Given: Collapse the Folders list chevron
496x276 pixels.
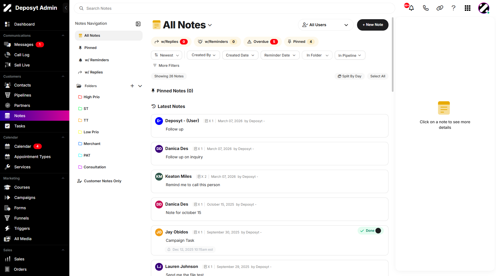Looking at the screenshot, I should (x=140, y=86).
